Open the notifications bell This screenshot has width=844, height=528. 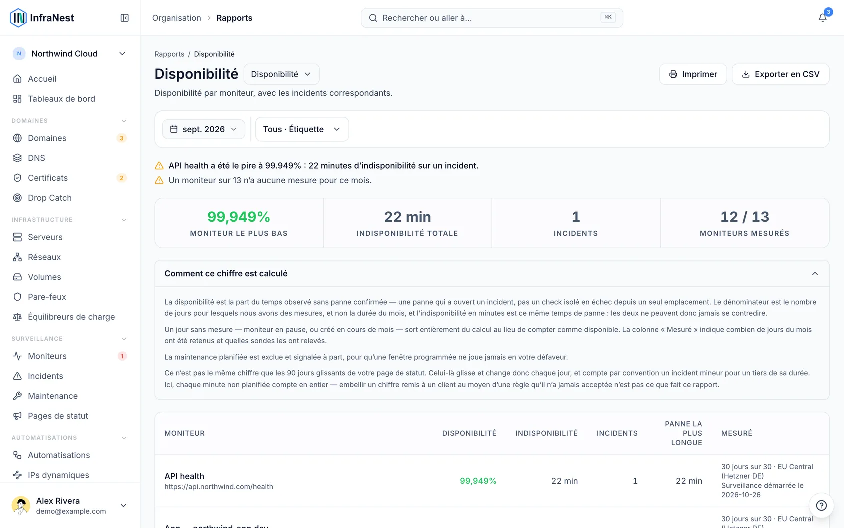coord(822,18)
